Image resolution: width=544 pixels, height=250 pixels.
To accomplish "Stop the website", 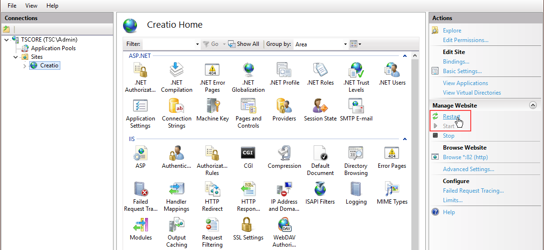I will click(449, 136).
